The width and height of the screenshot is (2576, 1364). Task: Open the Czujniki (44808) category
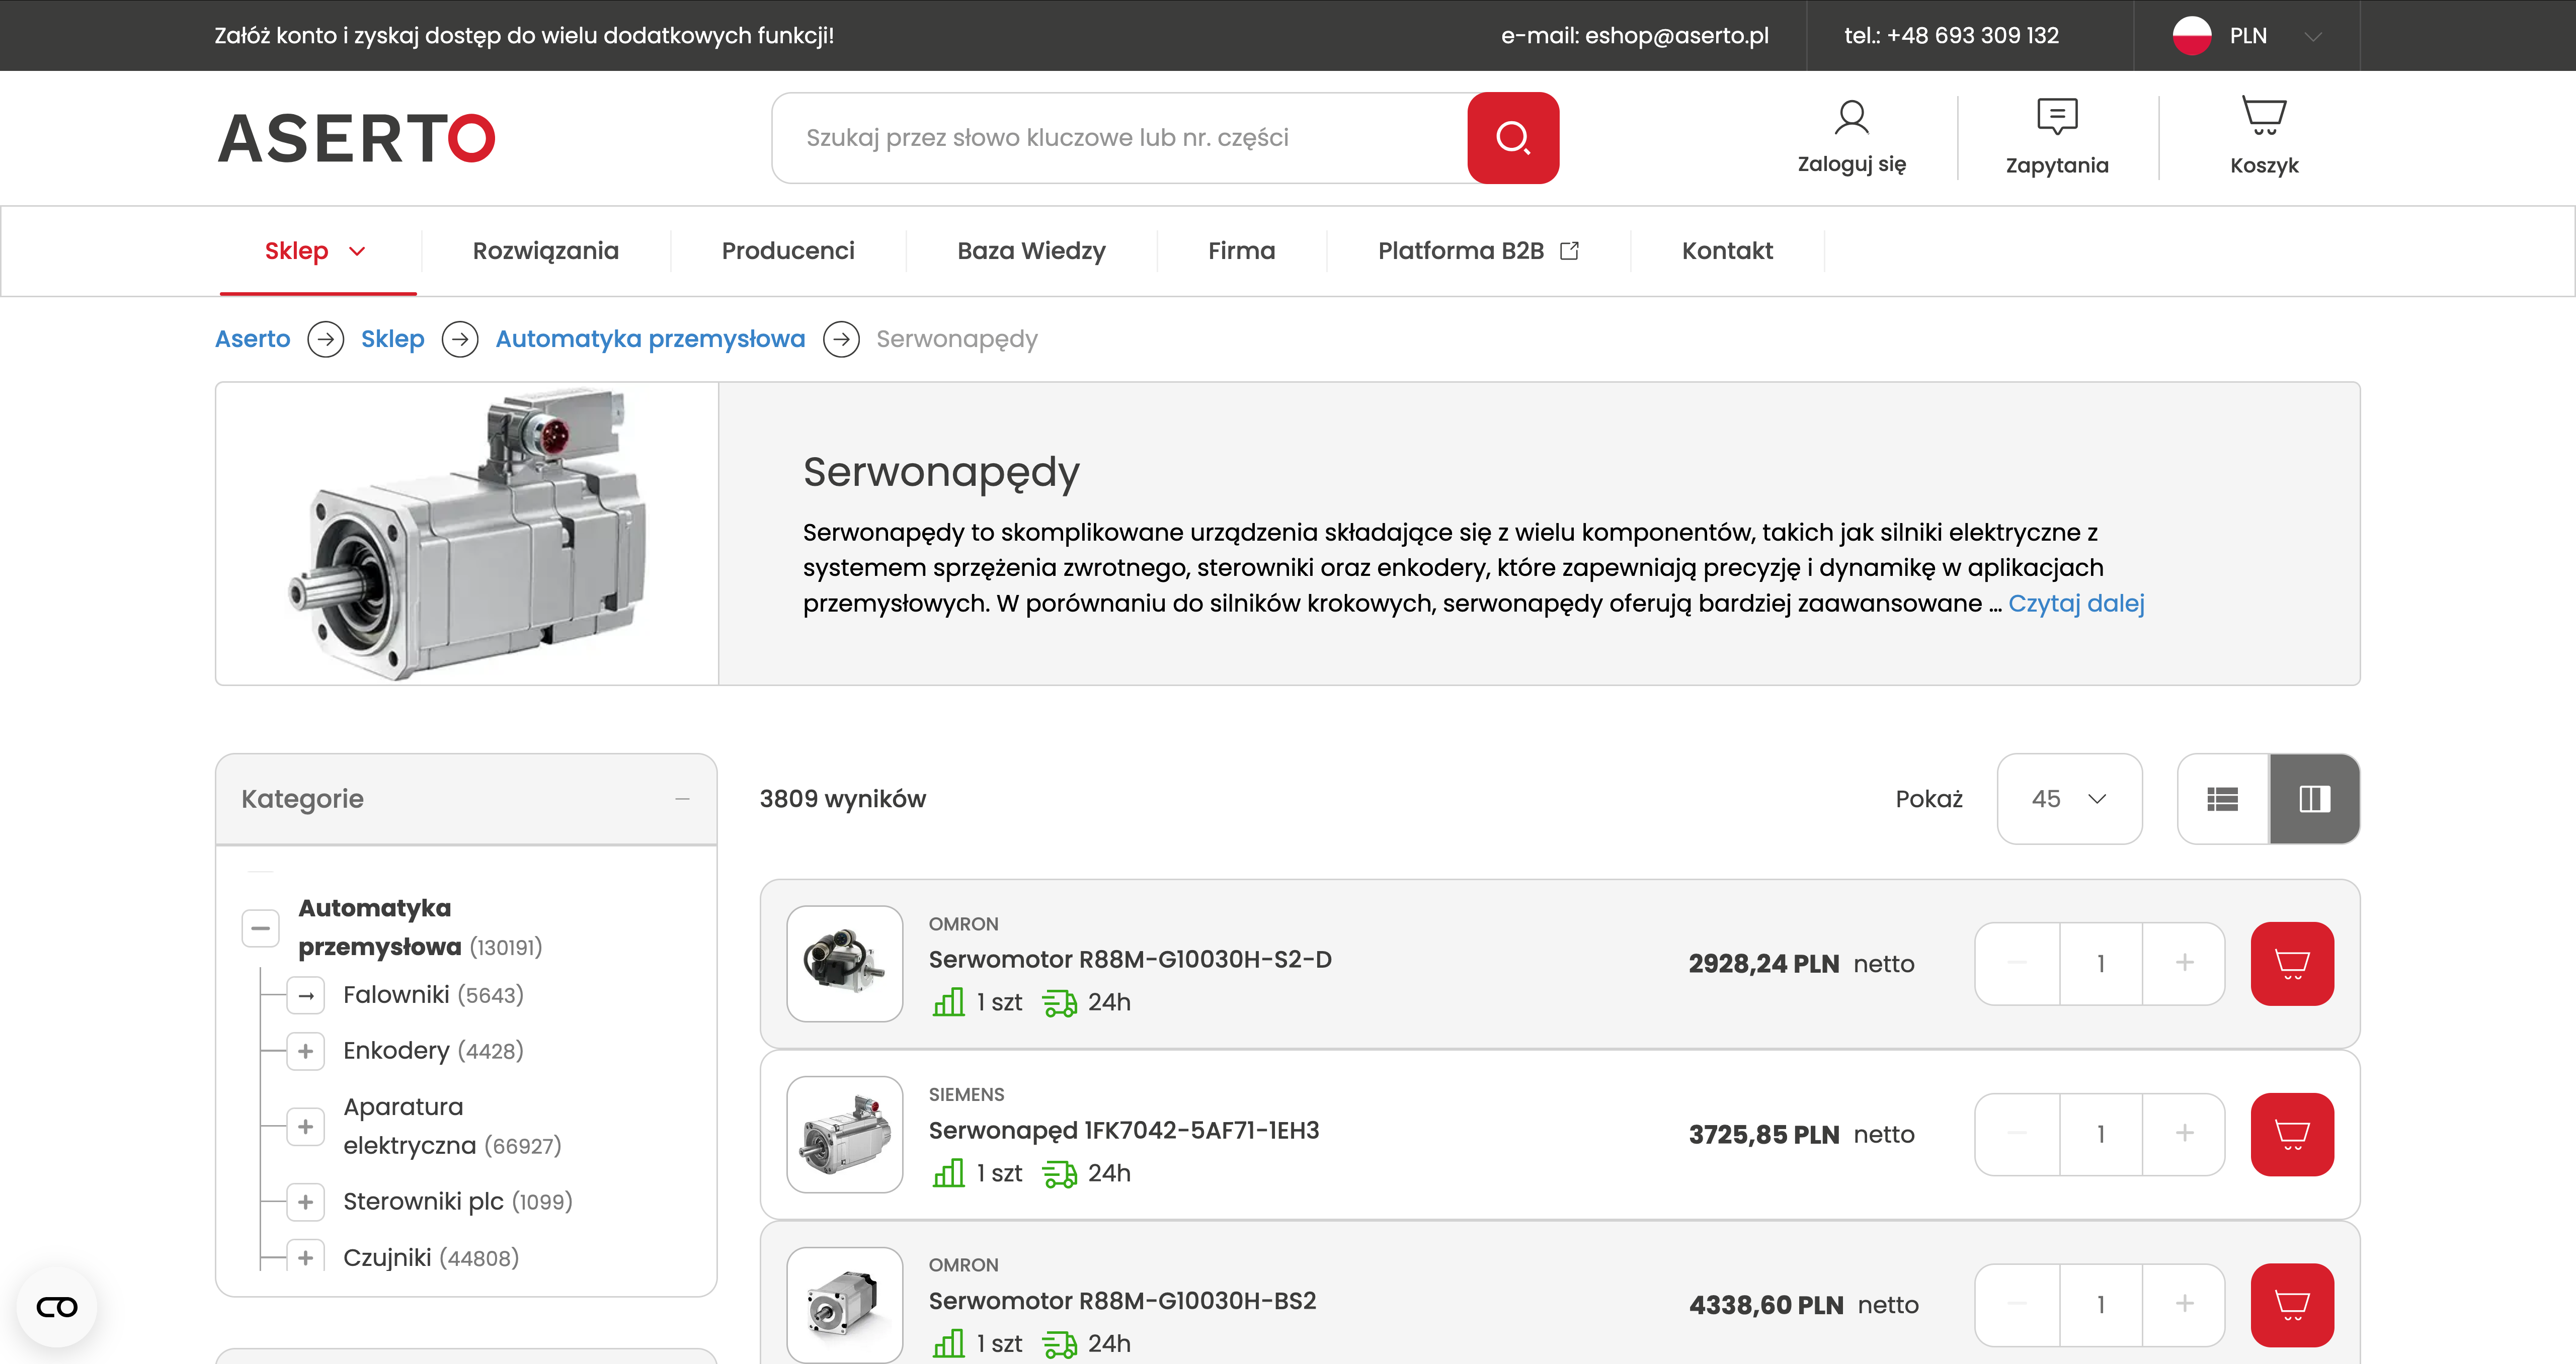pos(431,1258)
